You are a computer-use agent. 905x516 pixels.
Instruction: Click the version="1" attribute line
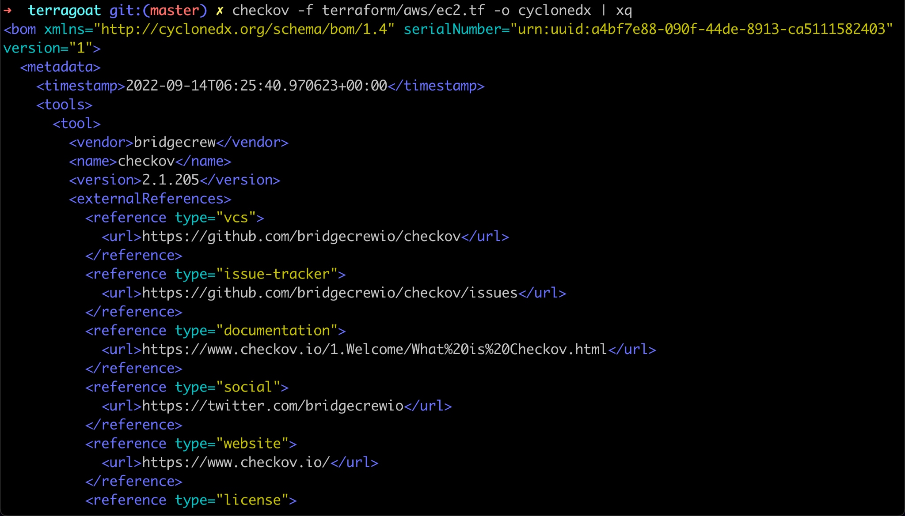[x=52, y=48]
